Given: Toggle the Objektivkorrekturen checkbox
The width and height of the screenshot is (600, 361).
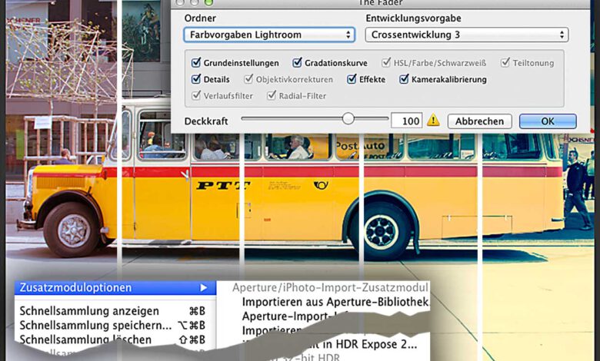Looking at the screenshot, I should pyautogui.click(x=248, y=79).
